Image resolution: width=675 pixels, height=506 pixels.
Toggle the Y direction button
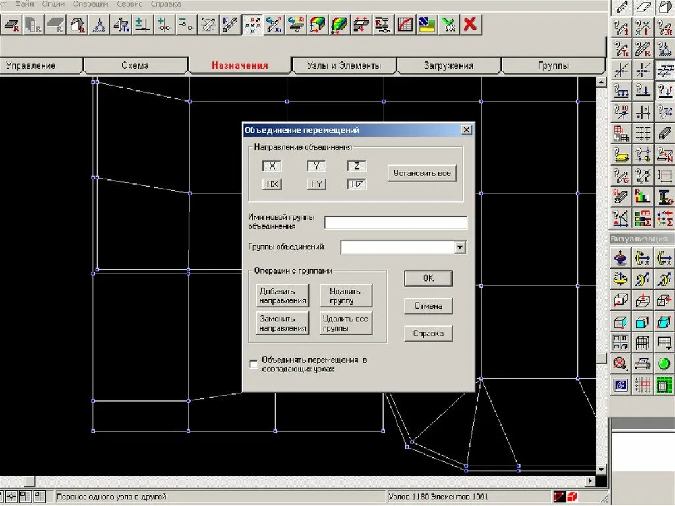tap(316, 166)
